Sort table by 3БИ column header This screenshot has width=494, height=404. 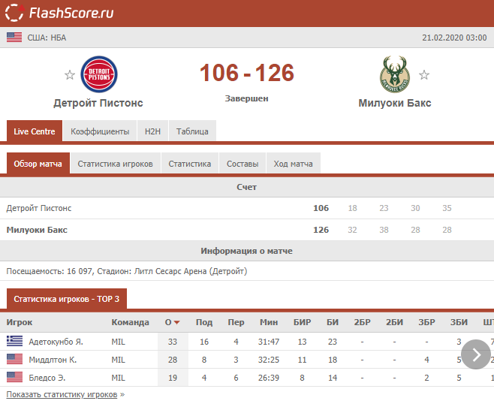point(459,322)
